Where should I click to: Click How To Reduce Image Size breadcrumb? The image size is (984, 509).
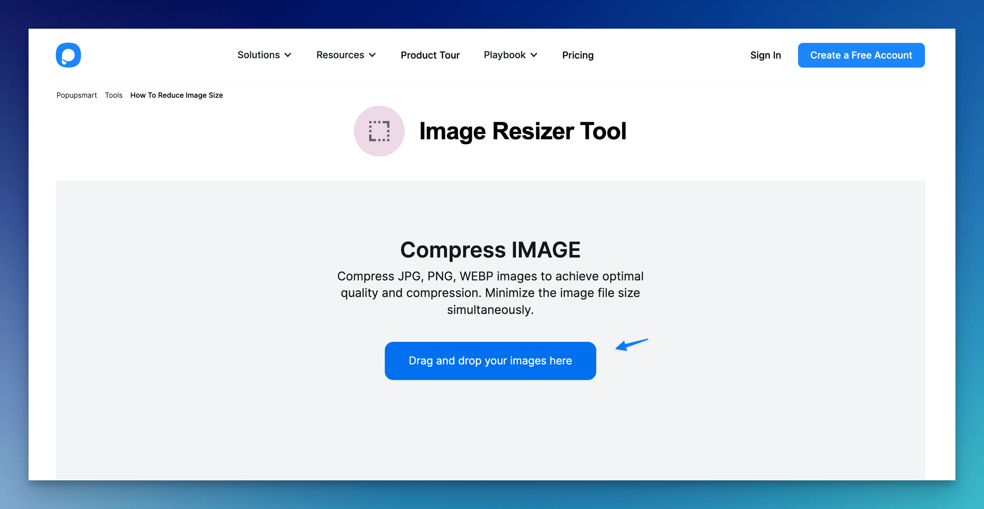click(x=176, y=95)
